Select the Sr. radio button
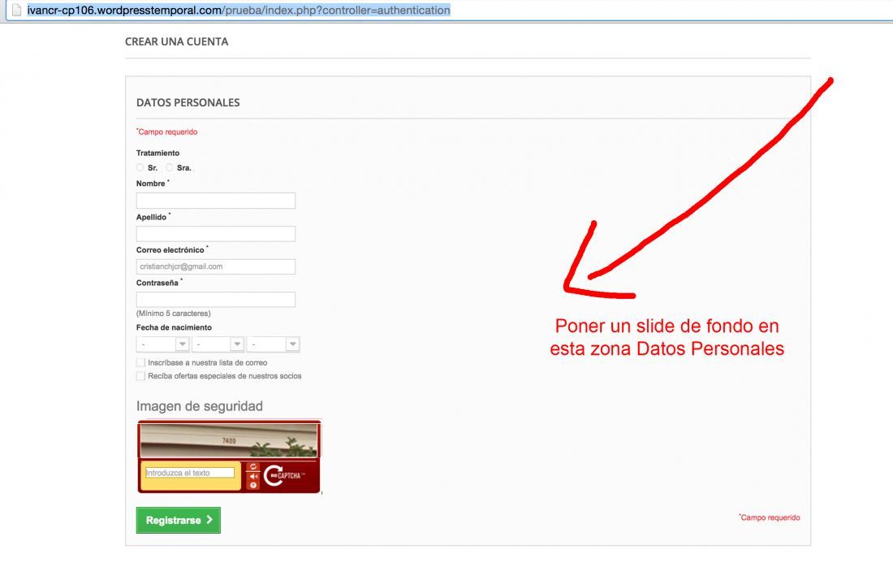The height and width of the screenshot is (584, 893). click(x=140, y=167)
